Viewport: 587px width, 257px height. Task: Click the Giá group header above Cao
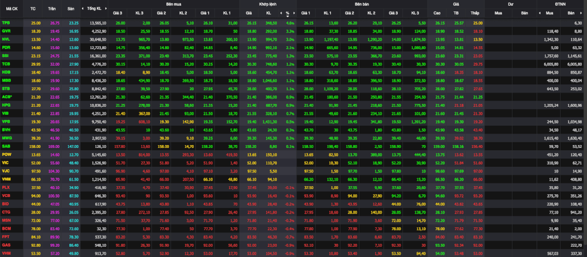(456, 3)
